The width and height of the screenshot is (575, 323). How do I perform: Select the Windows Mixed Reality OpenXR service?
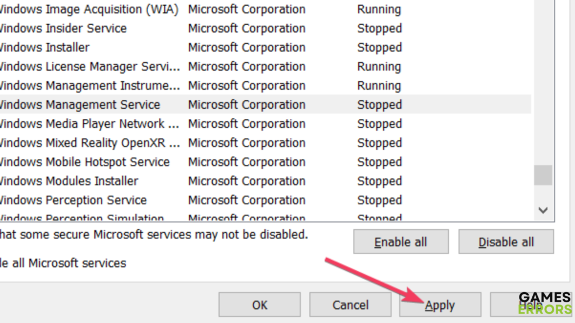pyautogui.click(x=90, y=143)
